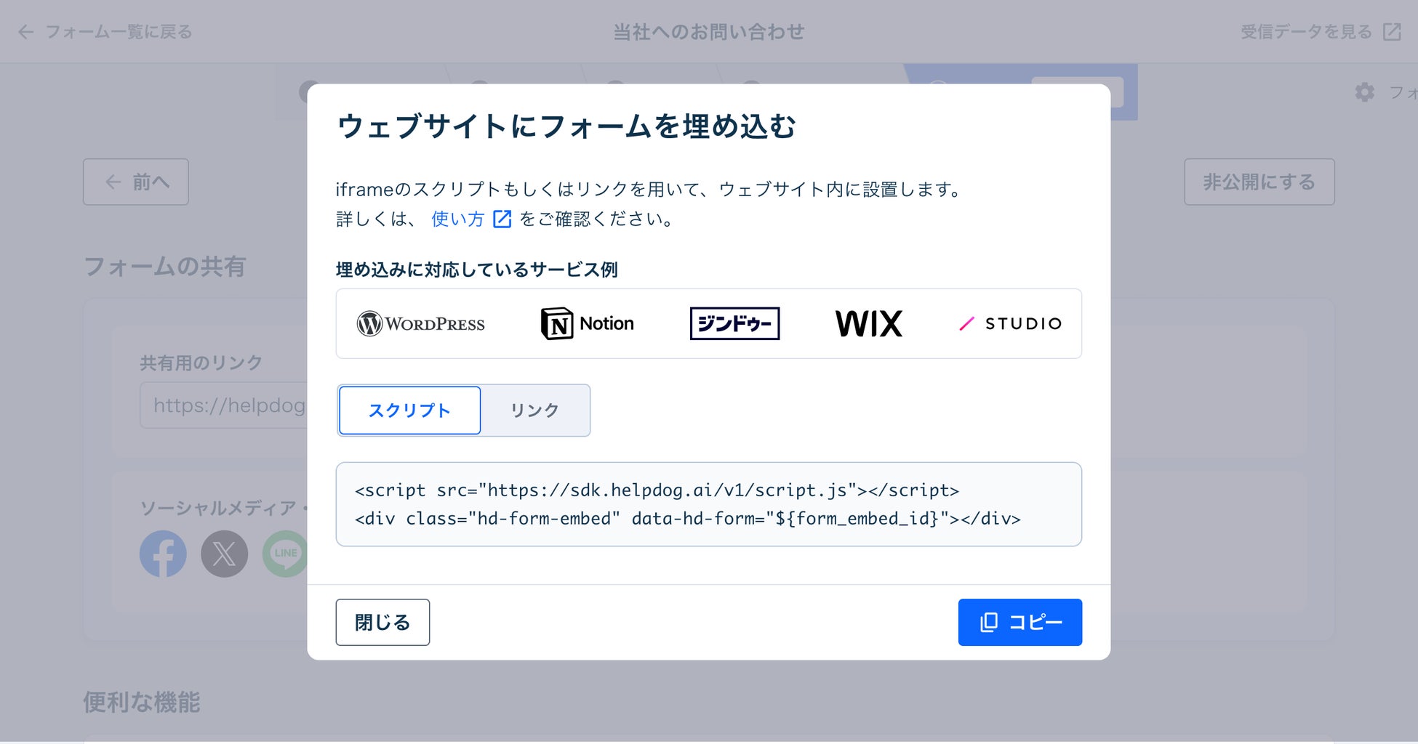Go back via フォーム一覧に戻る link
The width and height of the screenshot is (1418, 744).
click(x=119, y=31)
